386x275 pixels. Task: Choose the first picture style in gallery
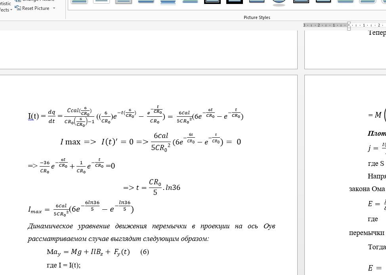pos(79,2)
